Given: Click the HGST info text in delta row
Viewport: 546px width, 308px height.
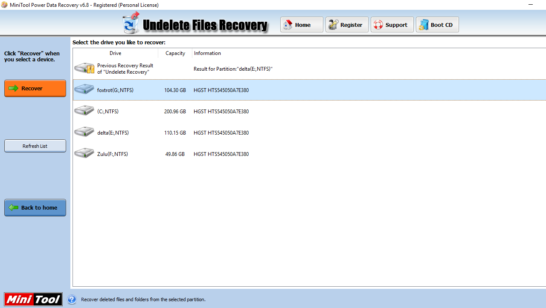Looking at the screenshot, I should [221, 133].
